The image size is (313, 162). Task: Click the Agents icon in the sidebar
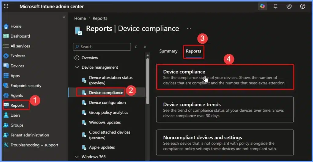click(x=6, y=95)
